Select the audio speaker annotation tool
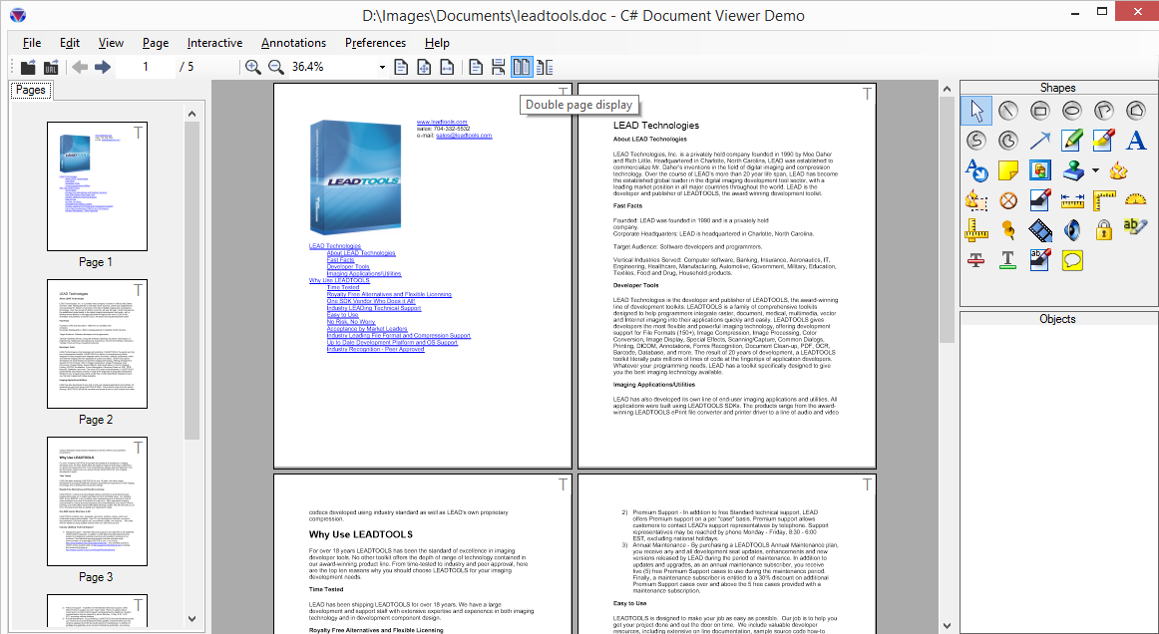The image size is (1159, 634). [x=1072, y=230]
